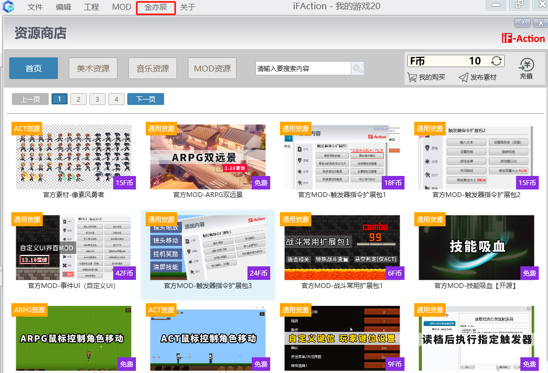Click the title 官方MOD-触发器指令扩展包2

477,195
